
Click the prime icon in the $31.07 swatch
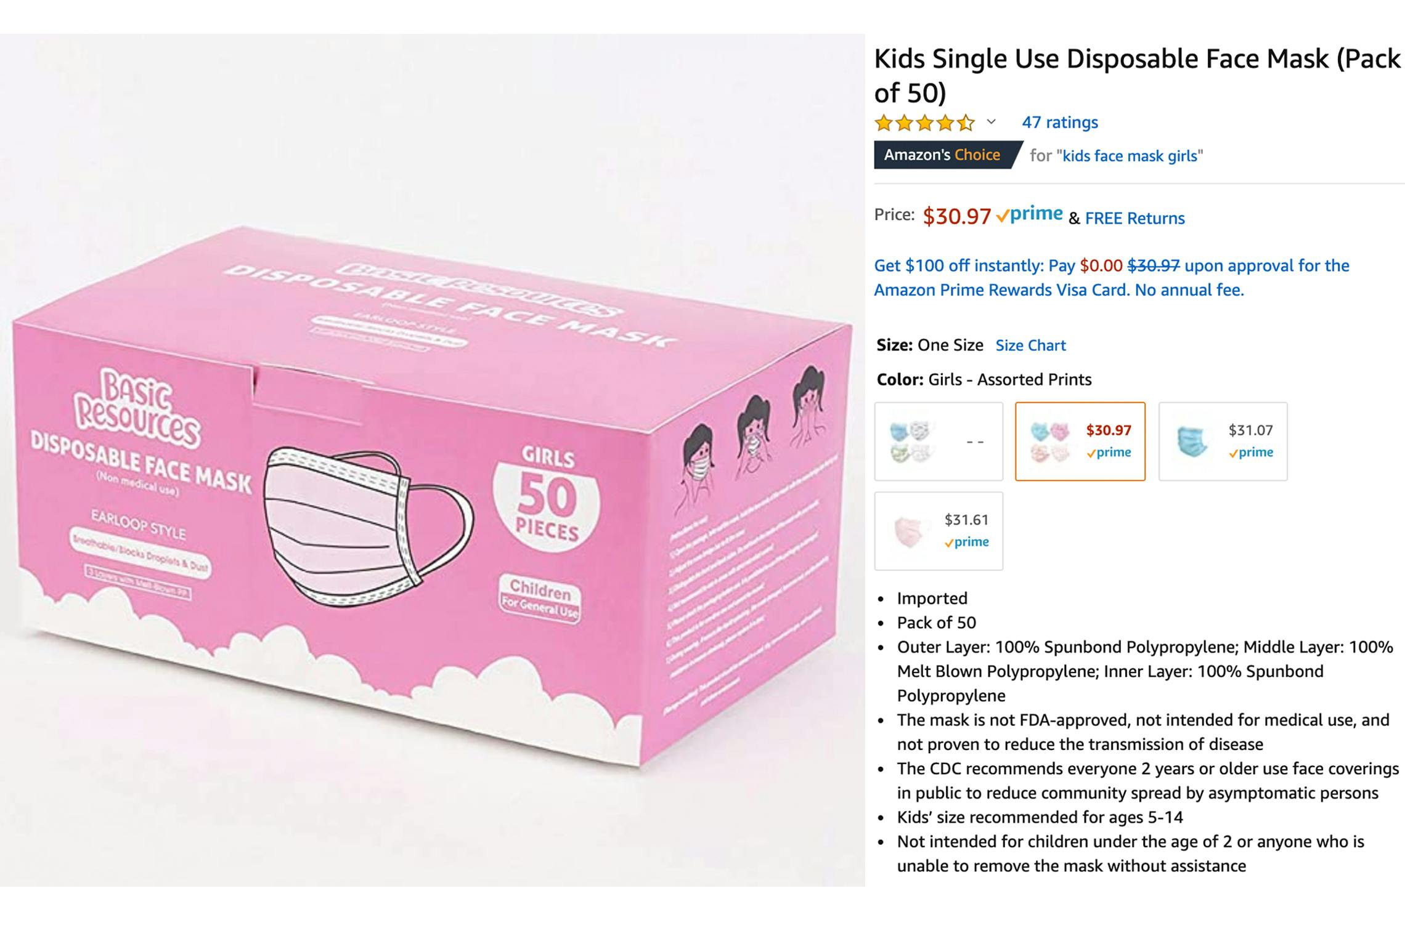click(x=1250, y=453)
